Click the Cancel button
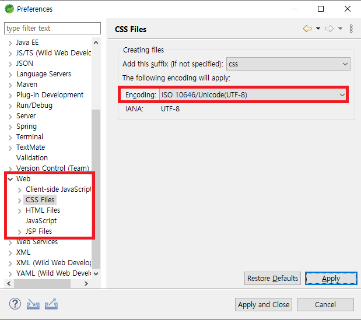Image resolution: width=361 pixels, height=320 pixels. (x=325, y=305)
